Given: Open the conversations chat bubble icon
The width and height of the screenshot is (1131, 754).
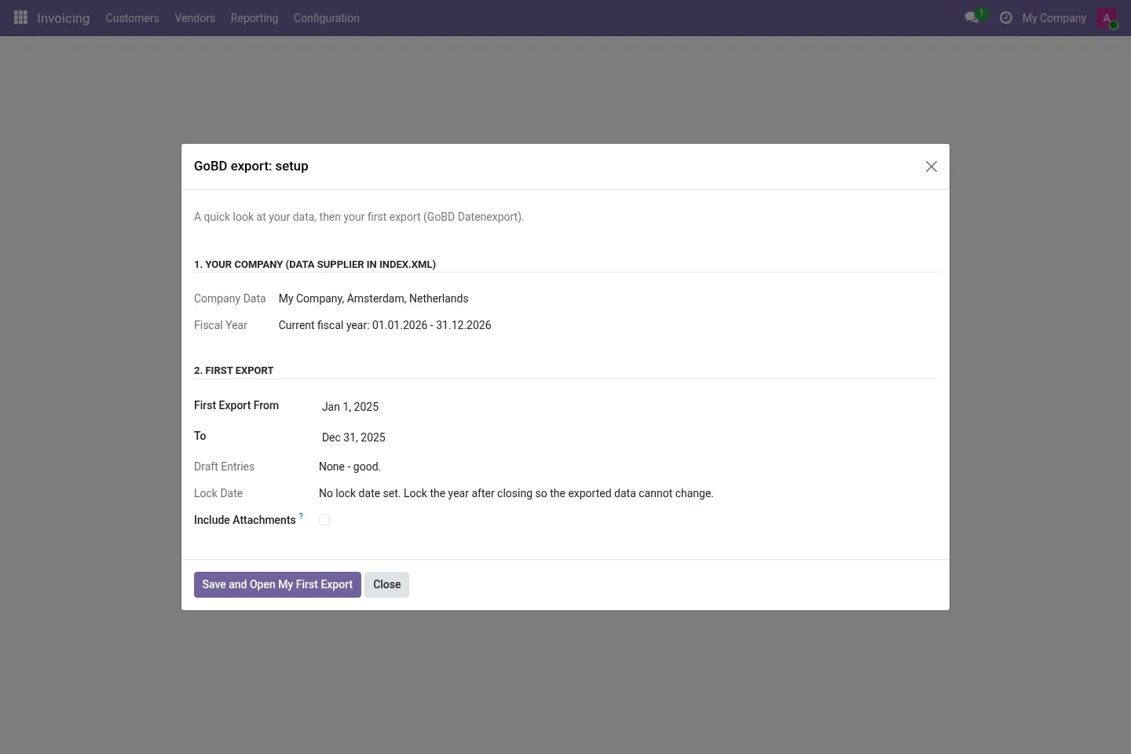Looking at the screenshot, I should click(x=972, y=17).
